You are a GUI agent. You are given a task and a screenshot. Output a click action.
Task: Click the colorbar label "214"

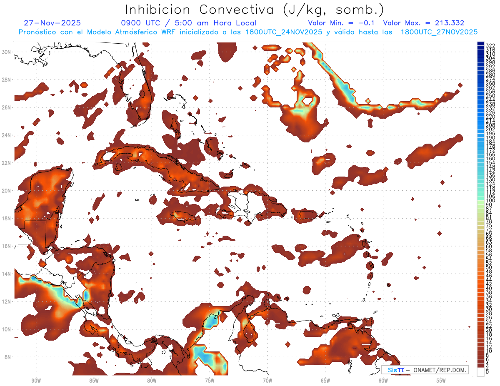coord(490,121)
